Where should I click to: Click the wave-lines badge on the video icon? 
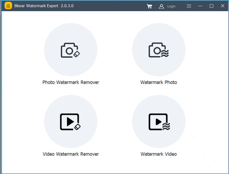[x=166, y=126]
